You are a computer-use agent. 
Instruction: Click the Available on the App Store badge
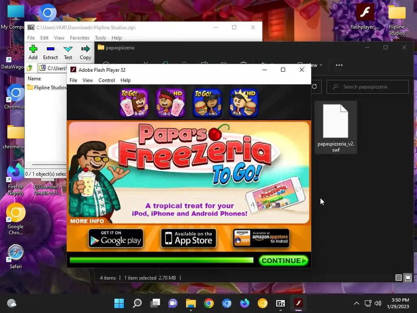tap(189, 238)
